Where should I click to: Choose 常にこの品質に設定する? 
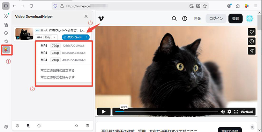point(58,70)
